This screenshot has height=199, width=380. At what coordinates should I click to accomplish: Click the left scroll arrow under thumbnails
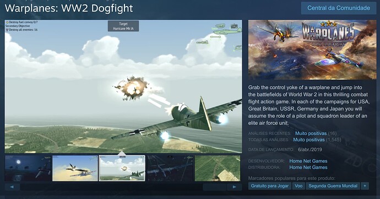(x=12, y=187)
